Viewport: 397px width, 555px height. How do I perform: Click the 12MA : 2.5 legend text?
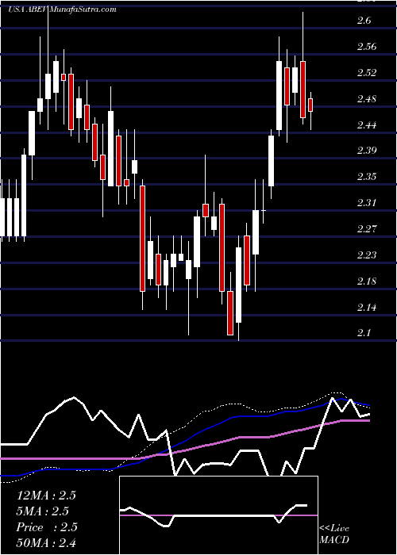(46, 496)
